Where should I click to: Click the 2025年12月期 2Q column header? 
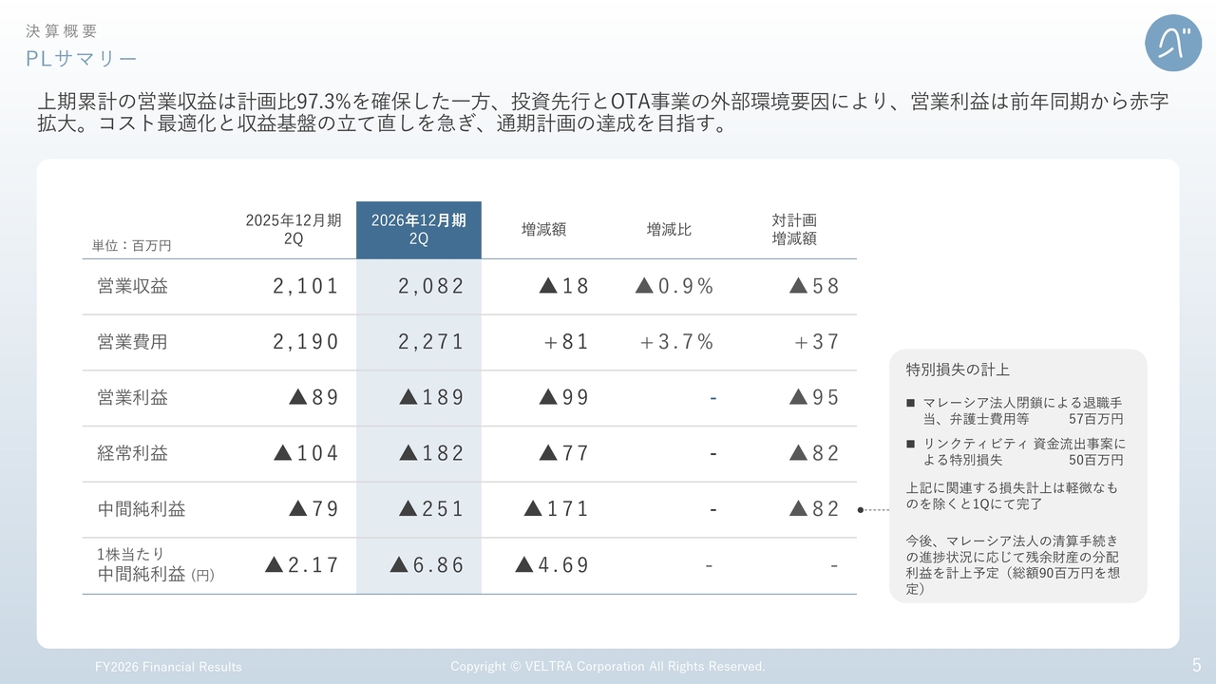pos(294,230)
